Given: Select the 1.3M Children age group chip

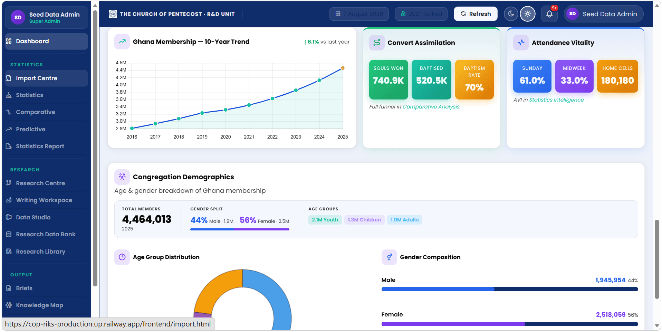Looking at the screenshot, I should click(364, 220).
